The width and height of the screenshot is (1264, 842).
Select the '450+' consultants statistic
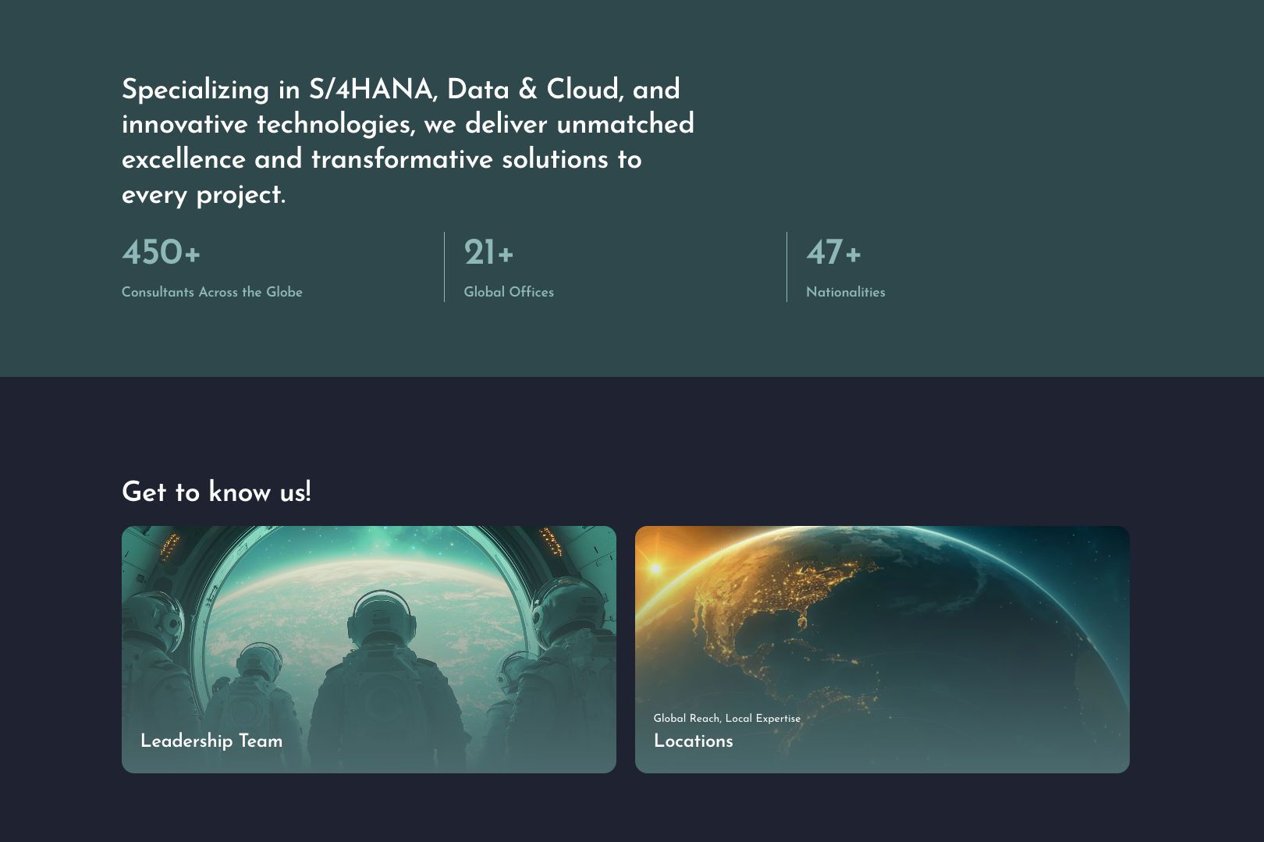point(162,253)
